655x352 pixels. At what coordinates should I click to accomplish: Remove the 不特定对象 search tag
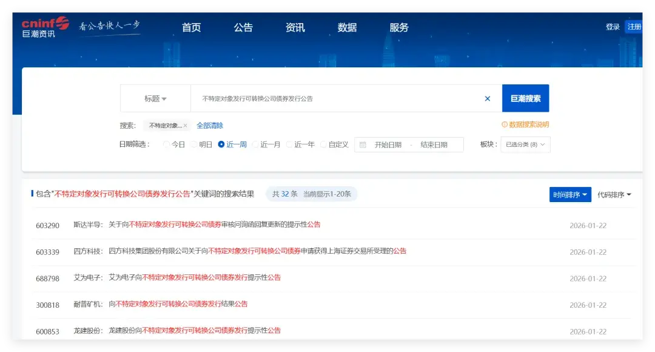[185, 126]
